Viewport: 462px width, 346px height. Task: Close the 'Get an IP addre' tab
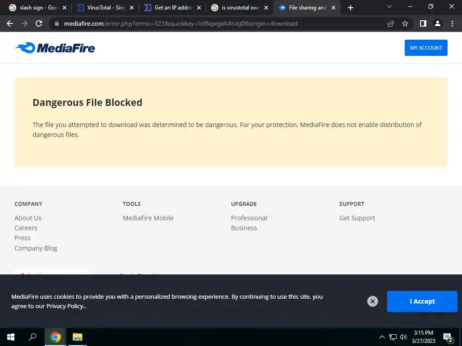pos(199,8)
